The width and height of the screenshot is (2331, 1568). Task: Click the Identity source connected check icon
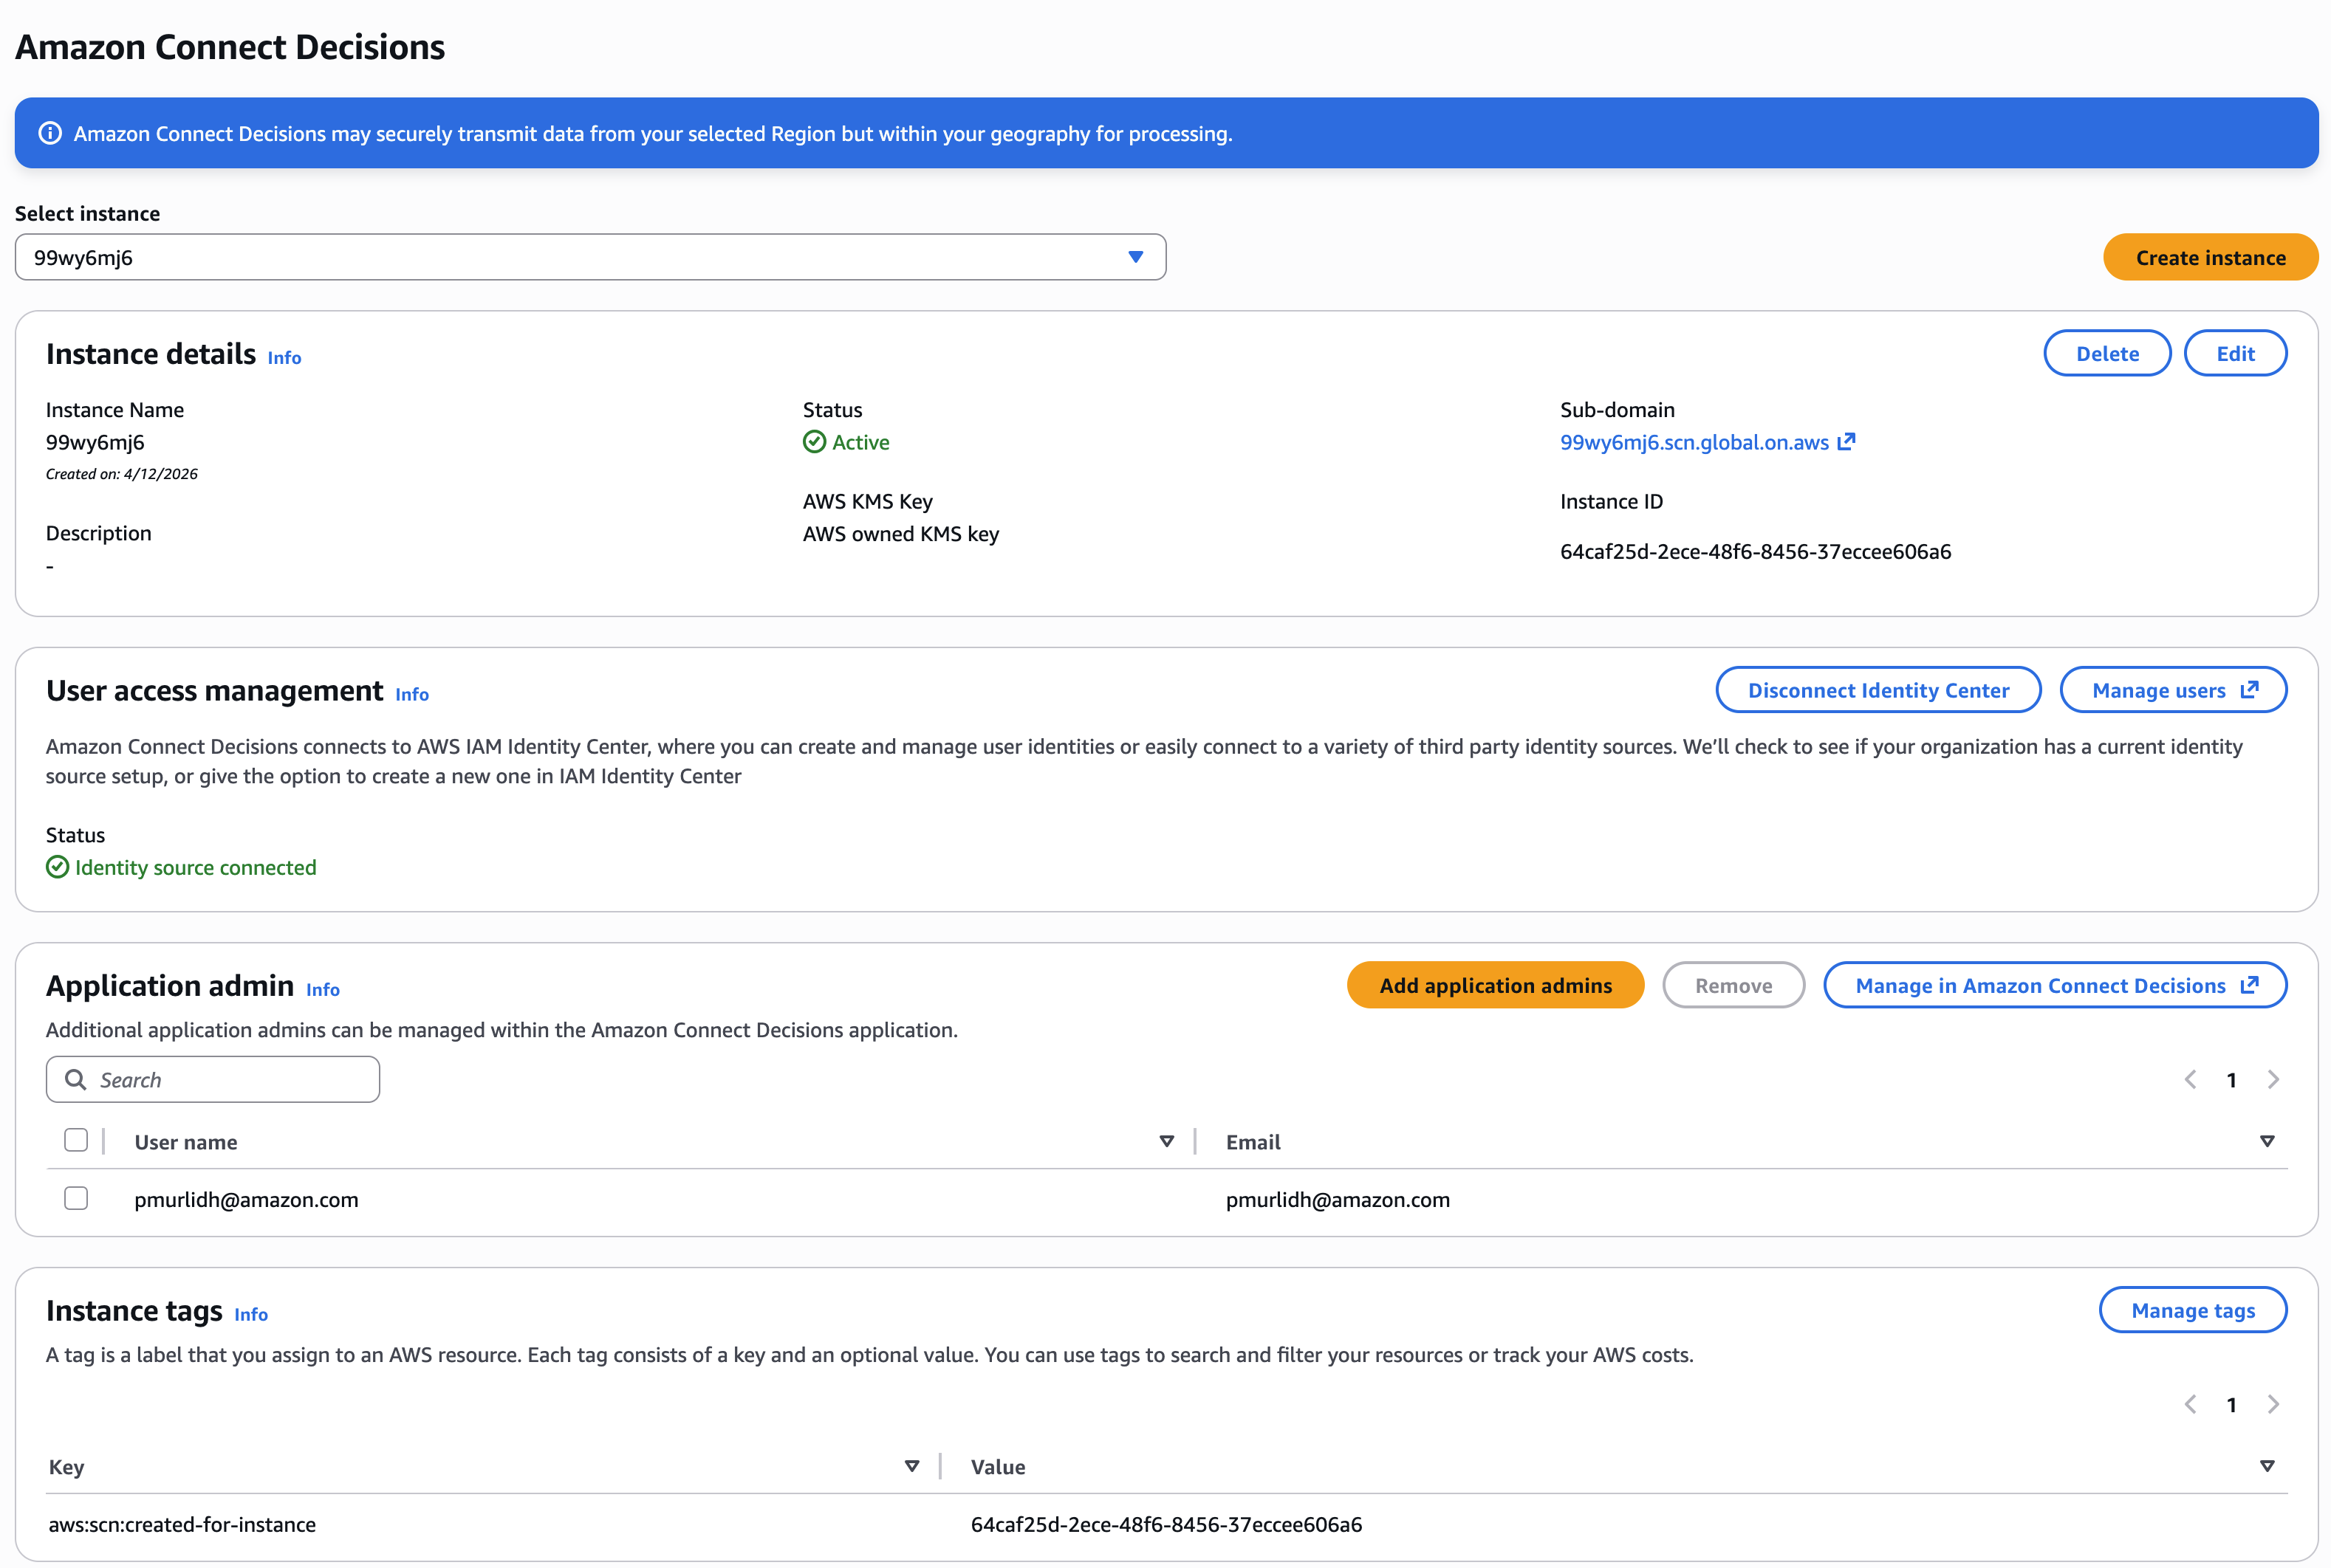58,867
